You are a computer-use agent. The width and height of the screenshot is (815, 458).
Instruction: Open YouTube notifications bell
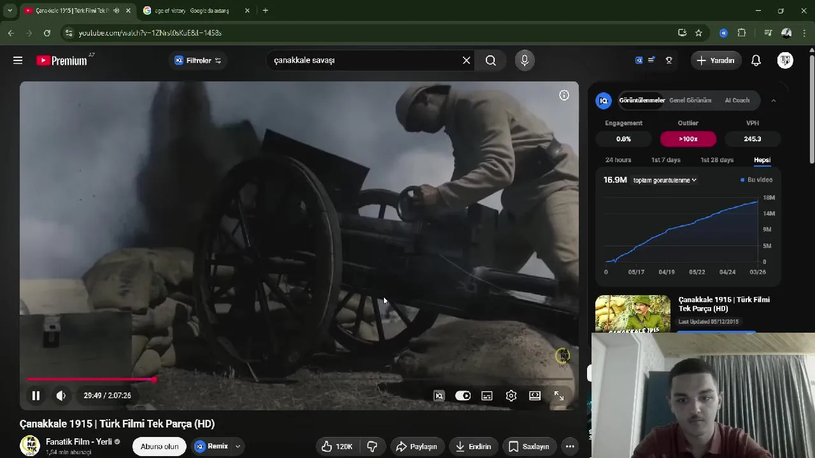click(756, 60)
